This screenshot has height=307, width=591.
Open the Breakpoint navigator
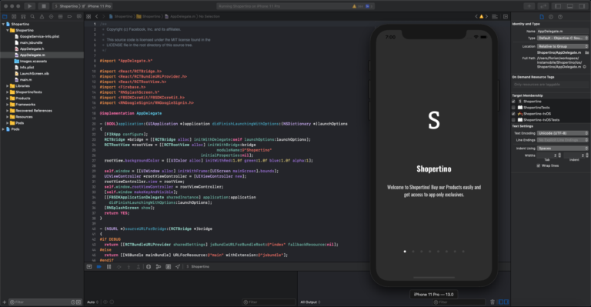click(69, 17)
